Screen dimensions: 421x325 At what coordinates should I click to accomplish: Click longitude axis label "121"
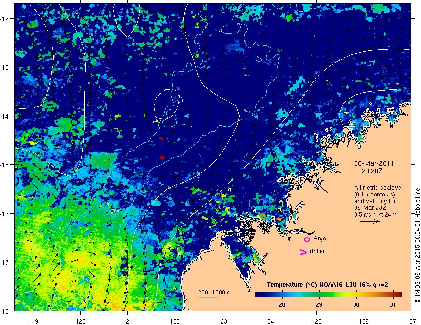127,321
